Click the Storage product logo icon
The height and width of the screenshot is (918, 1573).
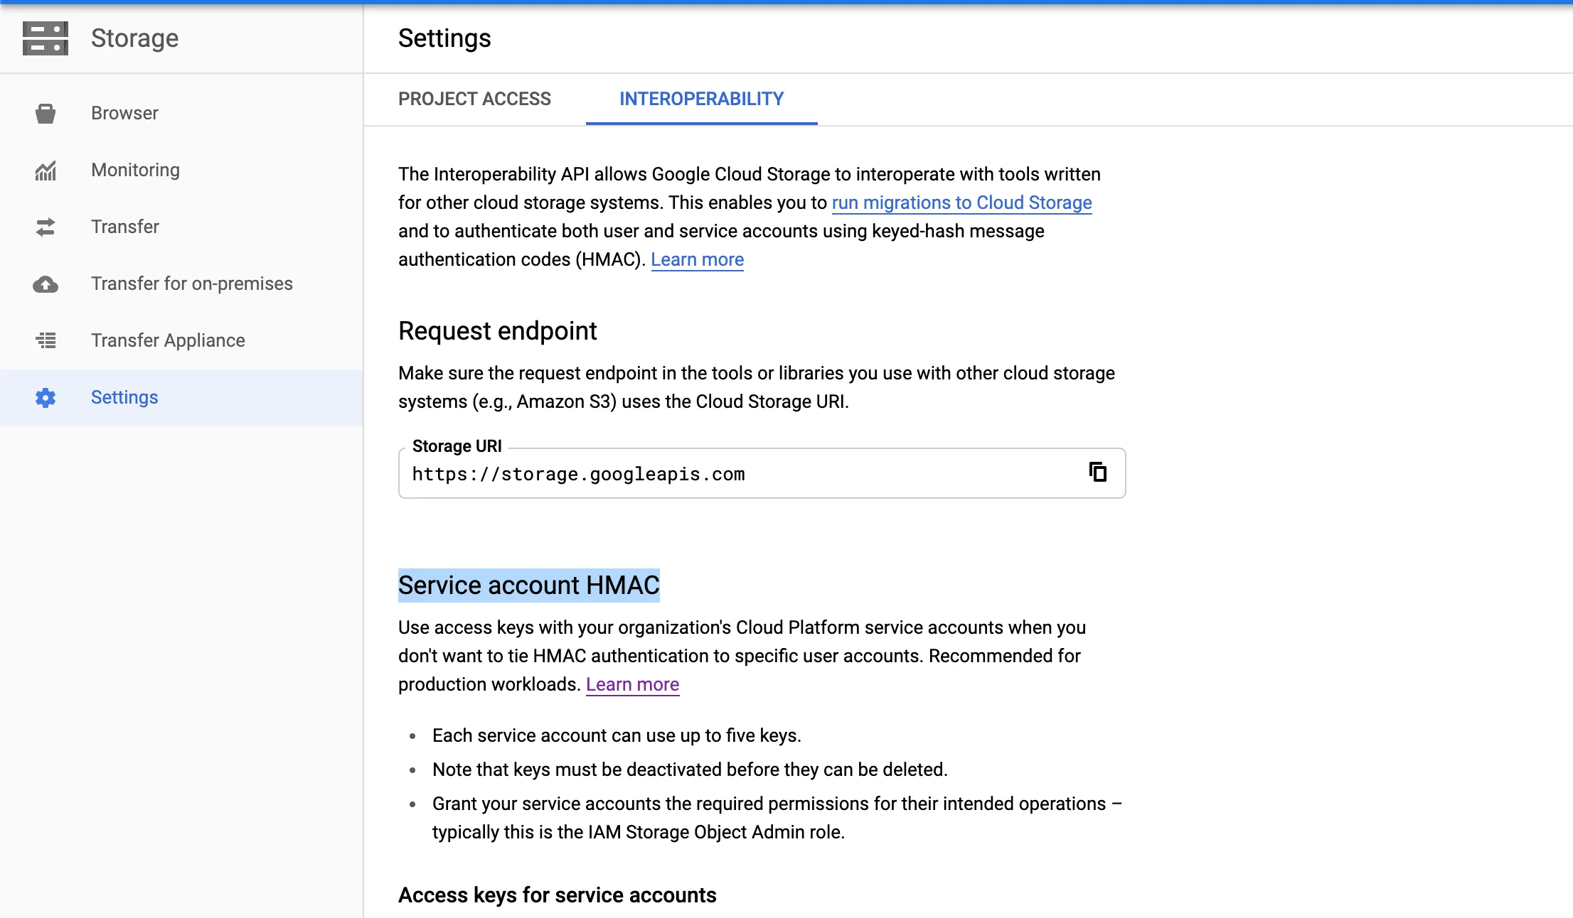(x=46, y=38)
